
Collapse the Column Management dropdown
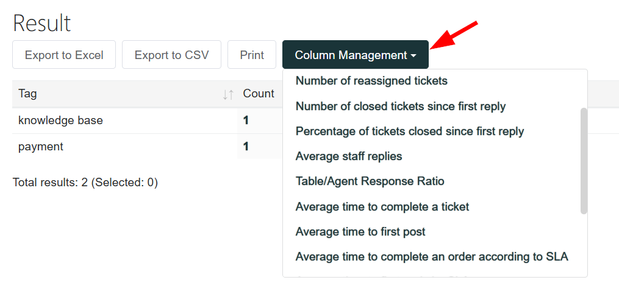355,55
